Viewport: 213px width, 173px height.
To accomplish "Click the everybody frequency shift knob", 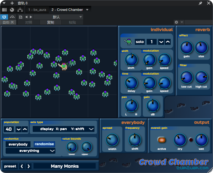I will 135,140.
